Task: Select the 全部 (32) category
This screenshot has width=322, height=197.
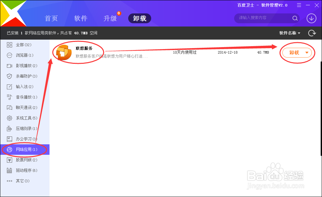Action: tap(25, 45)
